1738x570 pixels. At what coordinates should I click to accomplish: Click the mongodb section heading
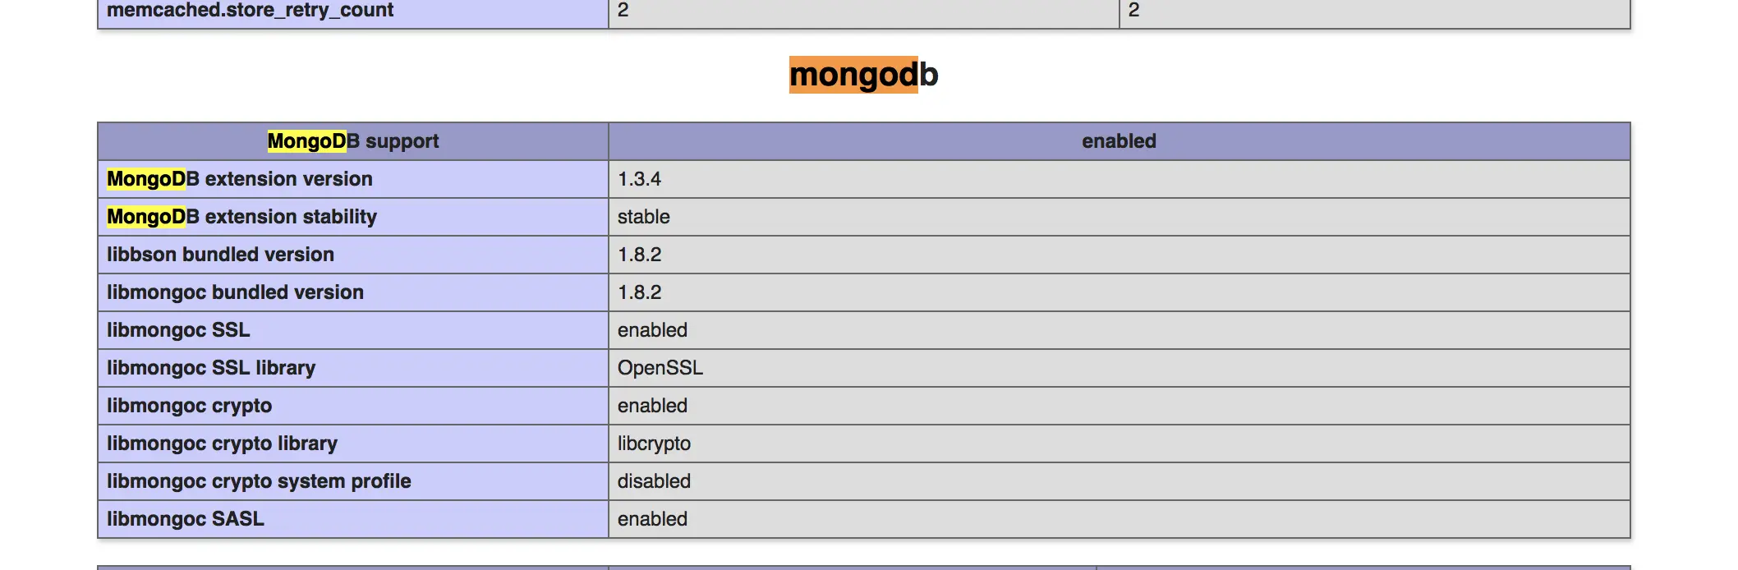[x=863, y=75]
